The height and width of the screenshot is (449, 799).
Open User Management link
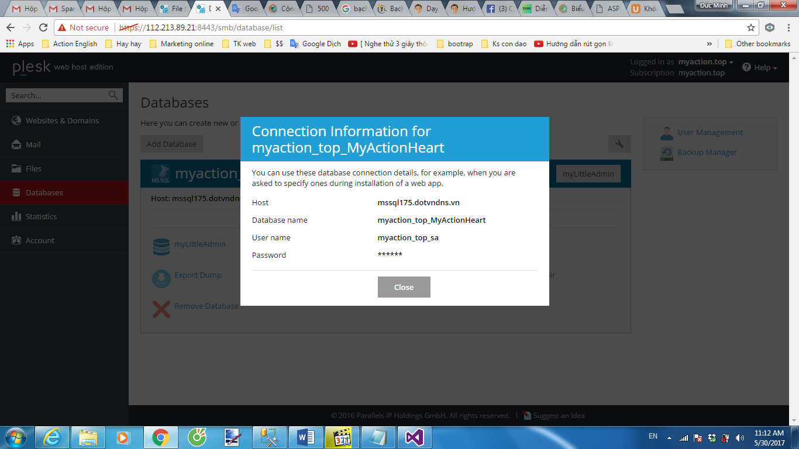[710, 133]
